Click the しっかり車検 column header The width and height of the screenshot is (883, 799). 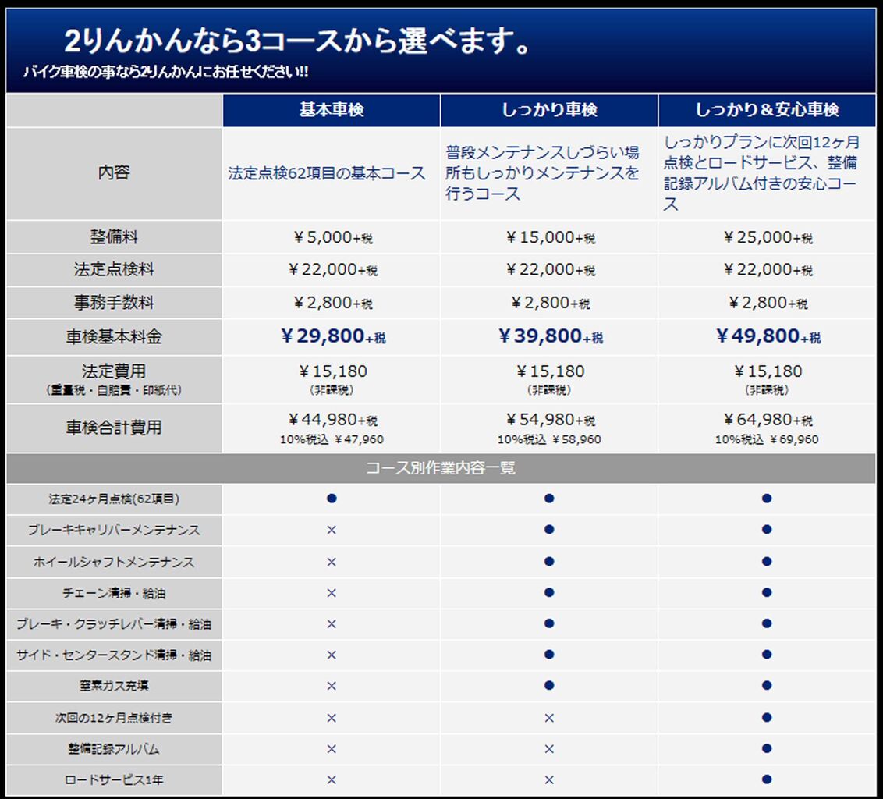[549, 110]
